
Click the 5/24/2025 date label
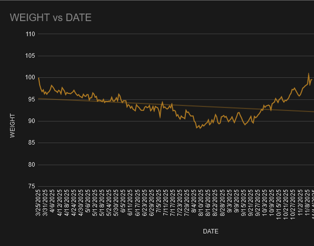[x=109, y=203]
